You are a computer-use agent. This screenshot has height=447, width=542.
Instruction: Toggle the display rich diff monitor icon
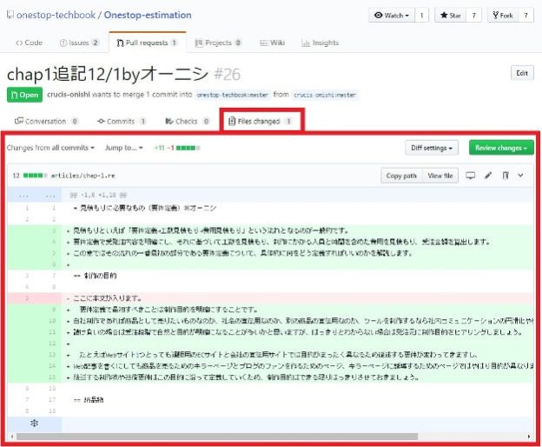[x=470, y=176]
